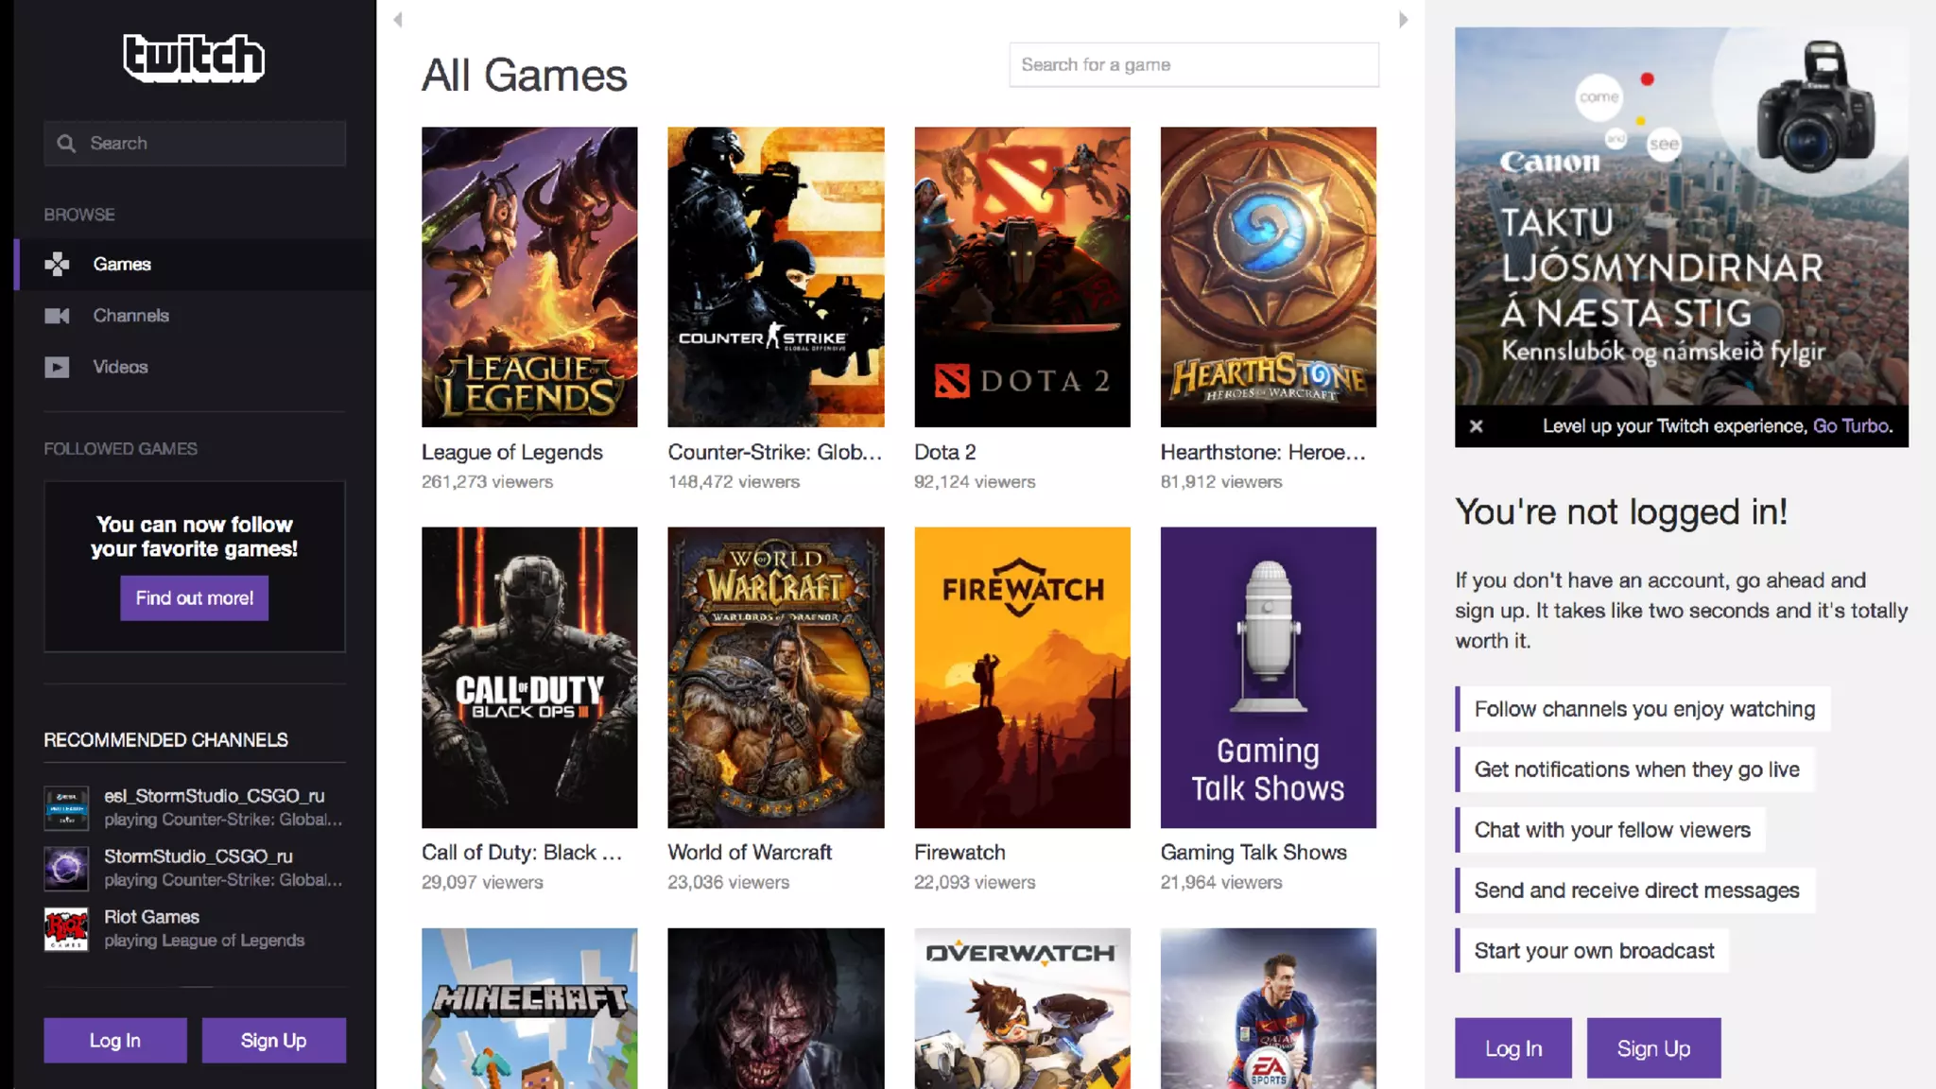Follow the Go Turbo link
The width and height of the screenshot is (1936, 1089).
click(1851, 426)
